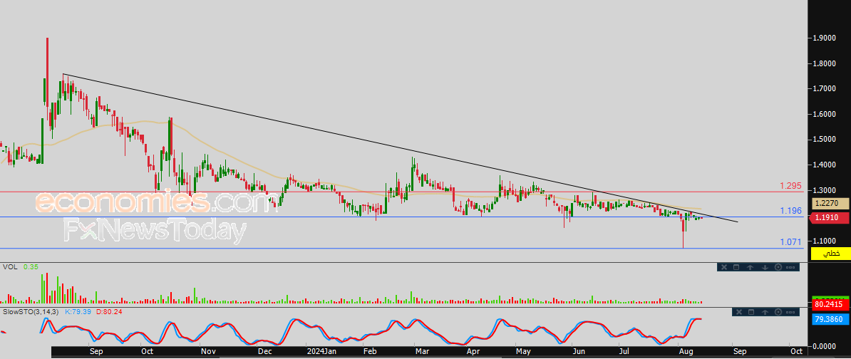851x359 pixels.
Task: Maximize the SlowSTO indicator panel
Action: (x=751, y=312)
